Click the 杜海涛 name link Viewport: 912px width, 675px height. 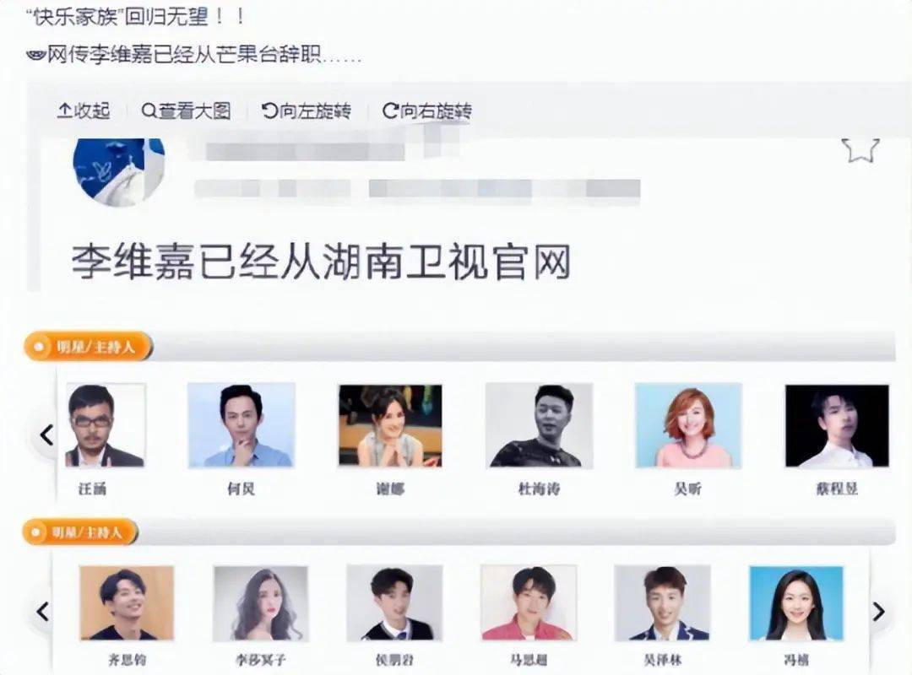click(x=539, y=489)
